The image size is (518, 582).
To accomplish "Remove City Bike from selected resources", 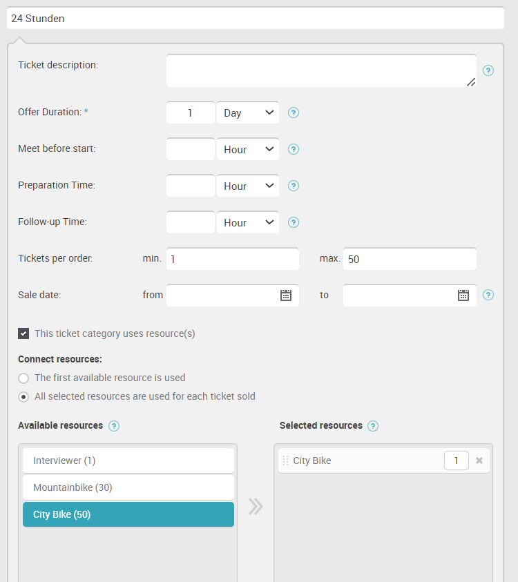I will pyautogui.click(x=479, y=460).
